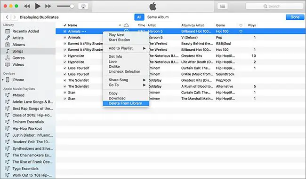The image size is (306, 179).
Task: Open the Adele: Love Songs playlist
Action: point(32,102)
